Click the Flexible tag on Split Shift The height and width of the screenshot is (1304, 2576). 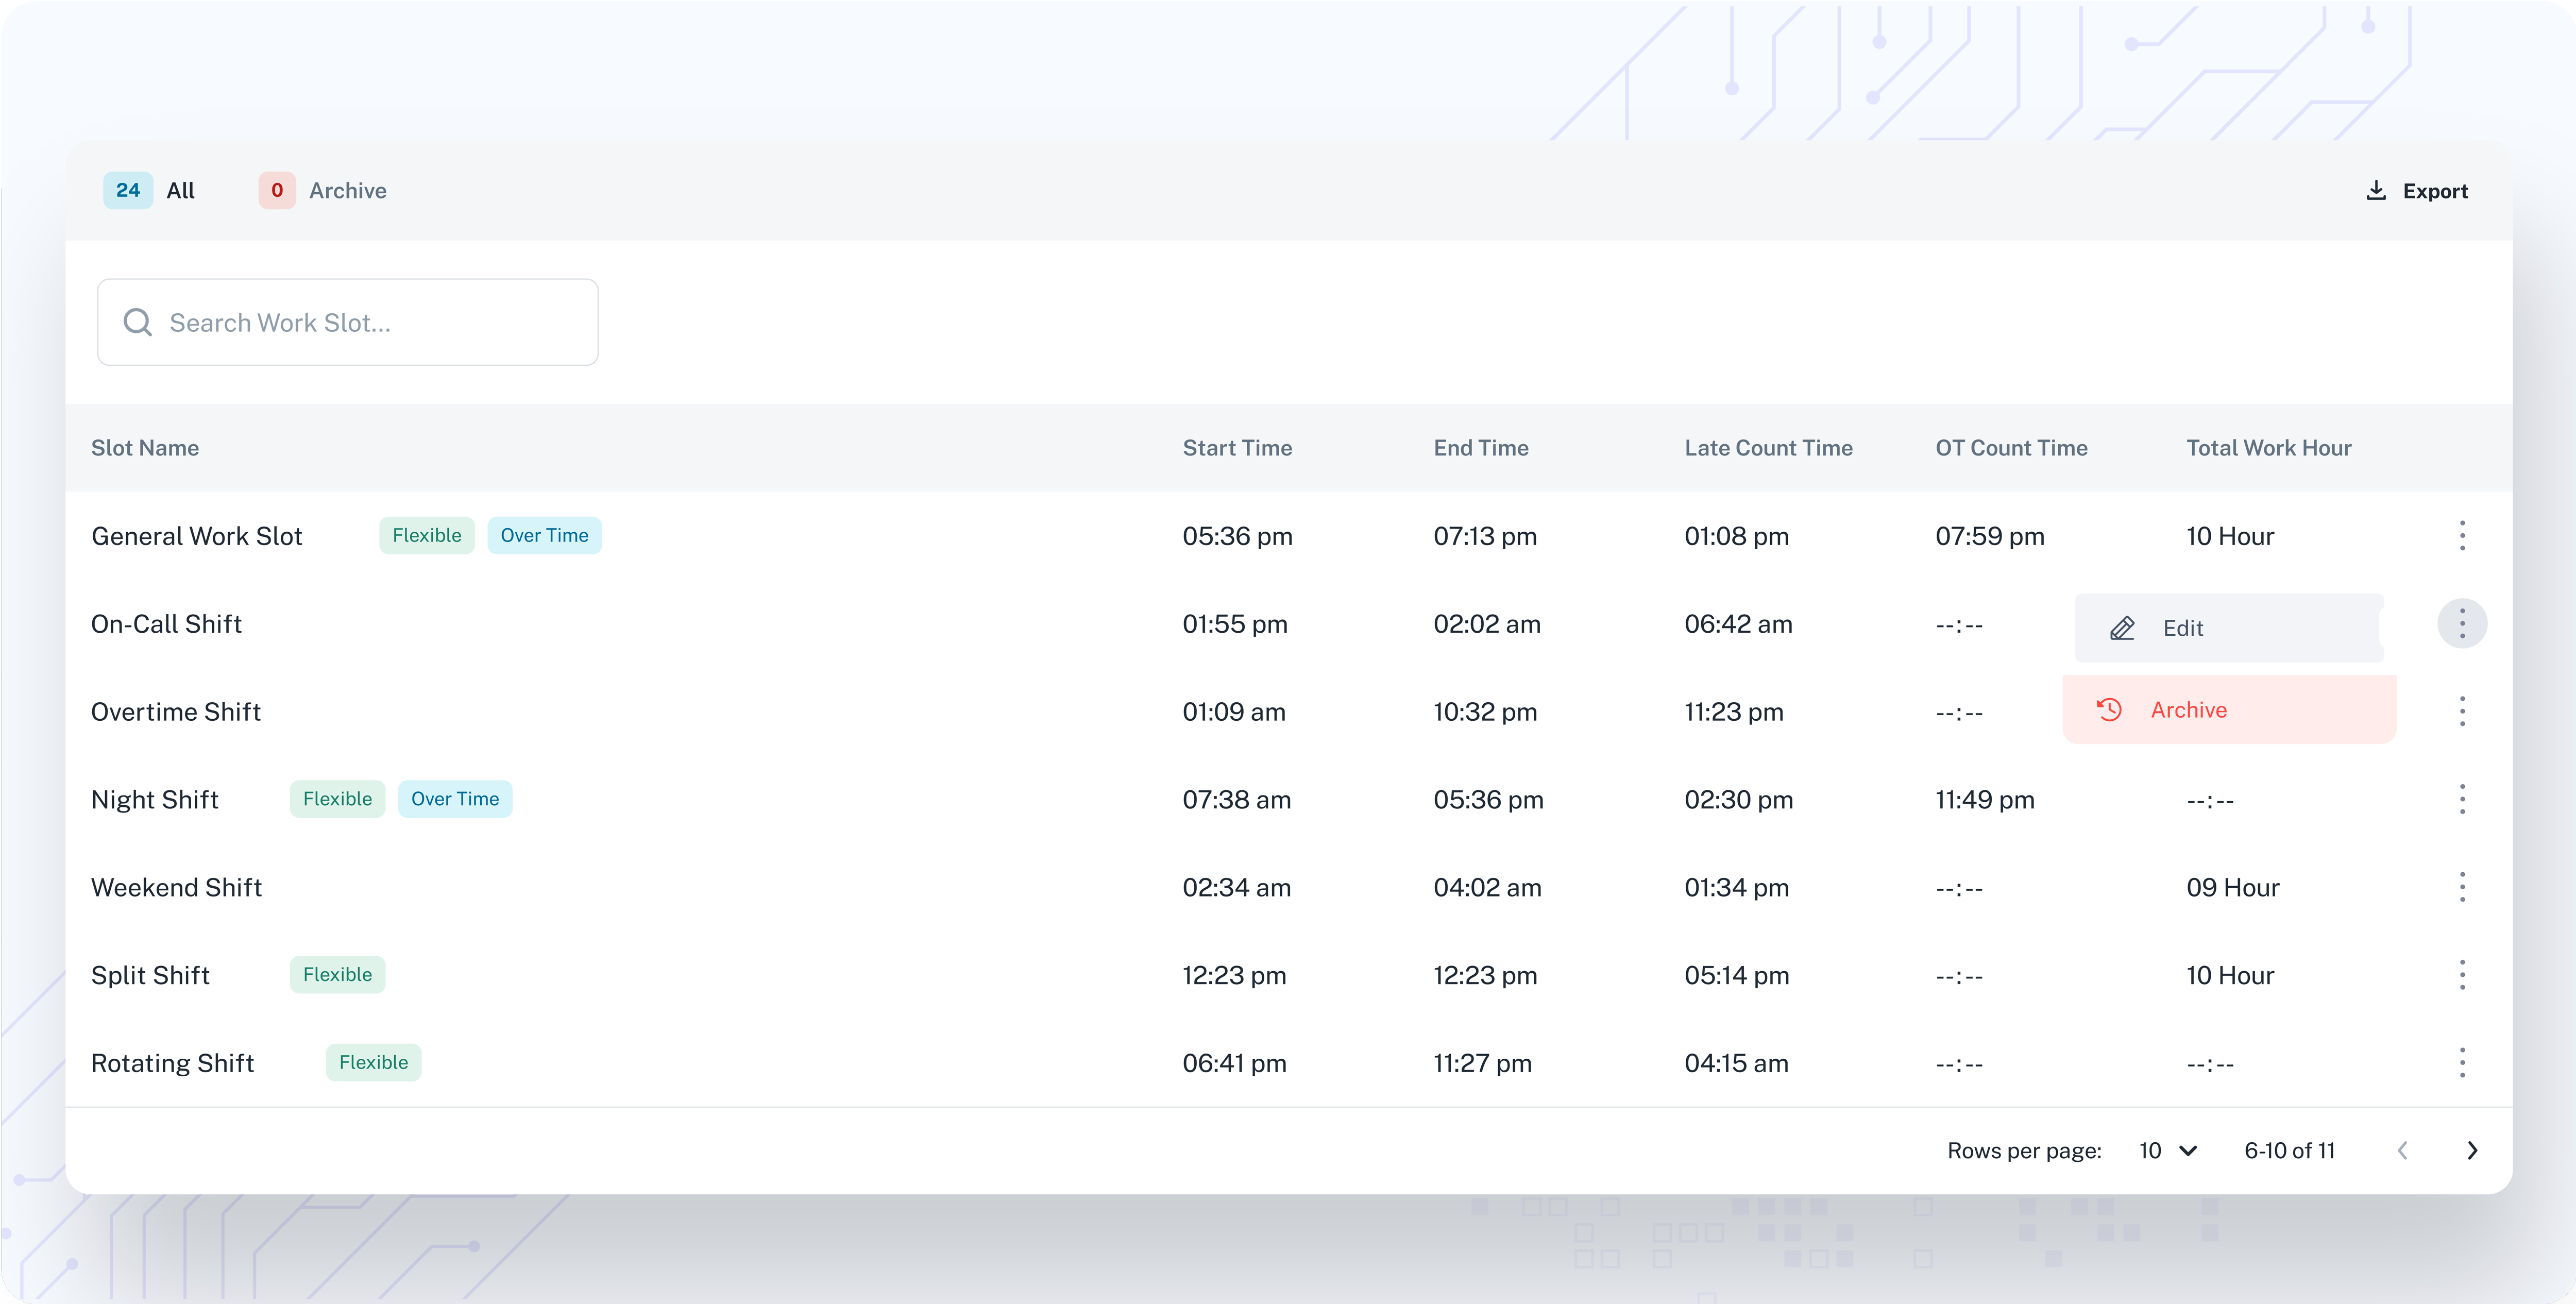(337, 975)
